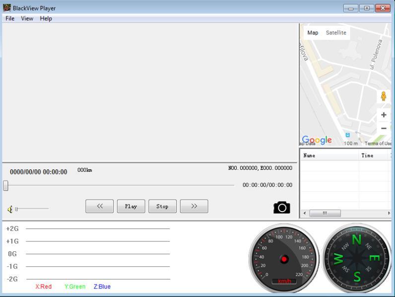Image resolution: width=395 pixels, height=297 pixels.
Task: Click the -1G axis label
Action: coord(12,267)
